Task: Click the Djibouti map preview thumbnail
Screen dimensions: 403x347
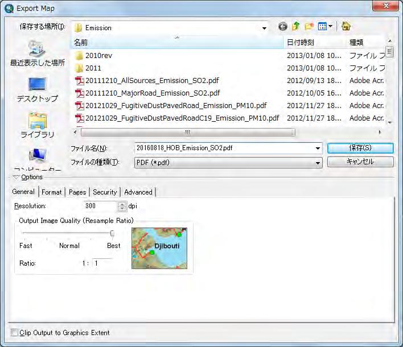Action: click(x=159, y=248)
